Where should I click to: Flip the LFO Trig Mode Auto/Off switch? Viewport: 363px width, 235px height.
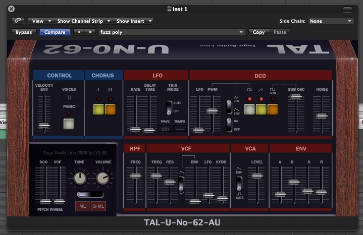pos(169,107)
